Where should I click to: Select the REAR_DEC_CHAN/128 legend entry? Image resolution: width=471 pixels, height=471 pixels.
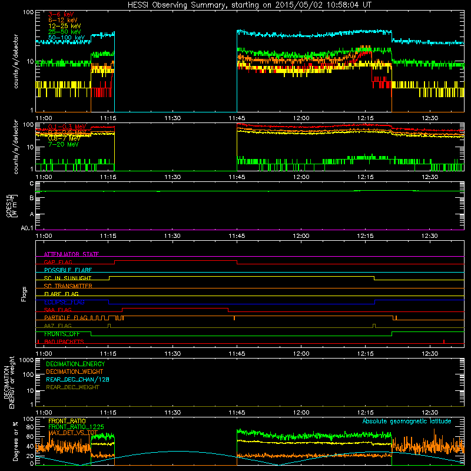pyautogui.click(x=78, y=380)
